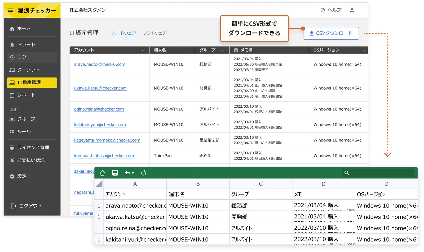Click the memo note icon in メモ欄 header
424x252 pixels.
236,50
